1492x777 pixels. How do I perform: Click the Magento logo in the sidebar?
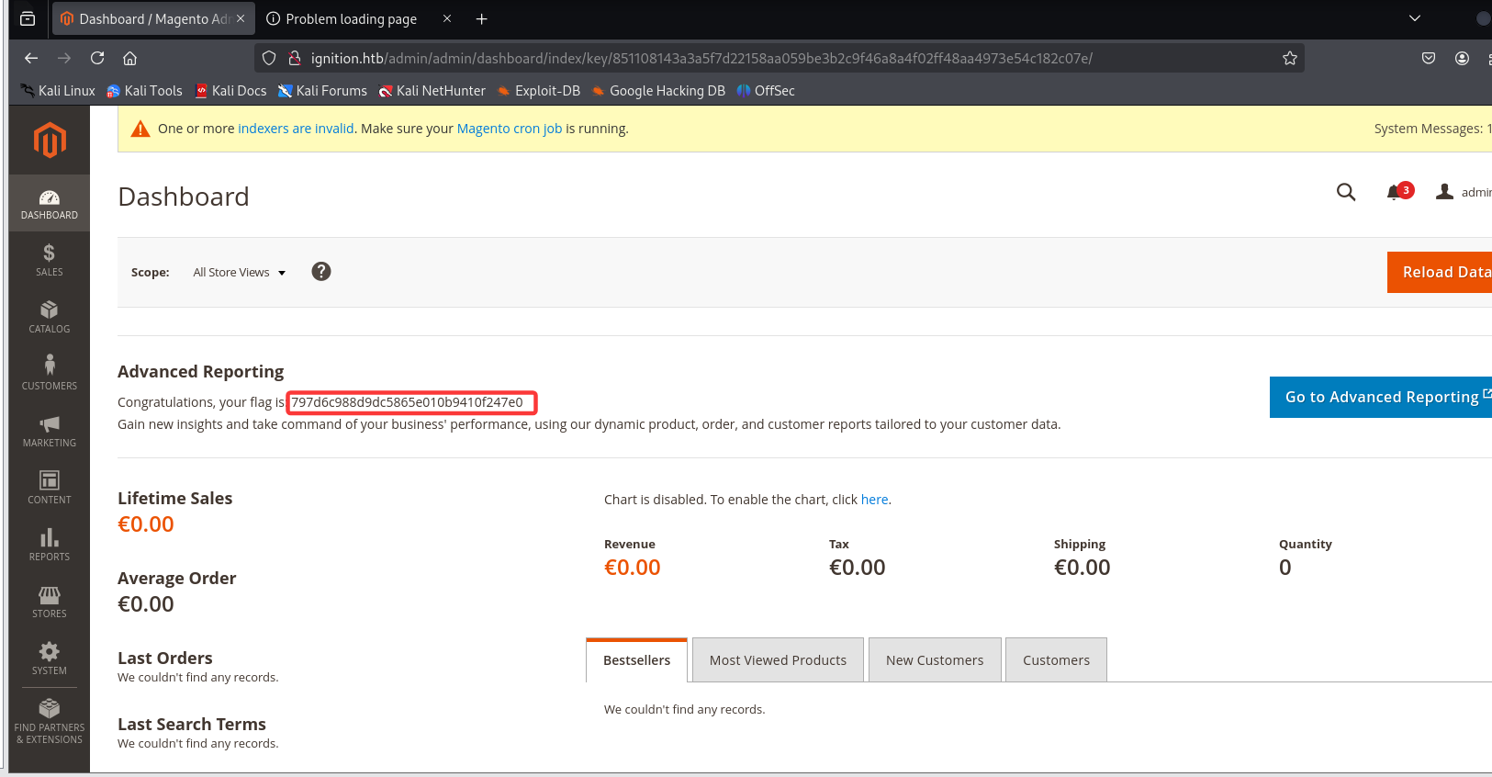pyautogui.click(x=50, y=141)
